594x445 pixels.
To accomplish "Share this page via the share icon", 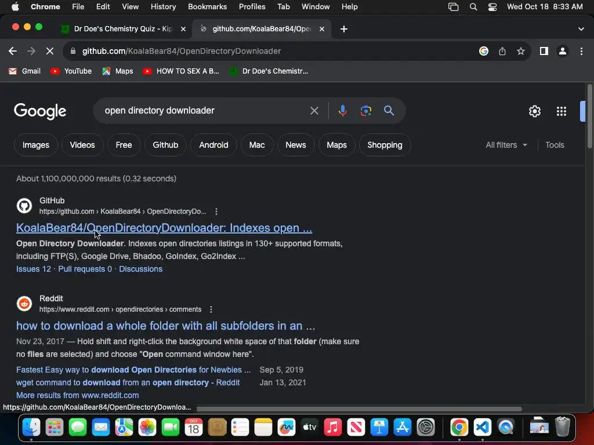I will pos(502,51).
